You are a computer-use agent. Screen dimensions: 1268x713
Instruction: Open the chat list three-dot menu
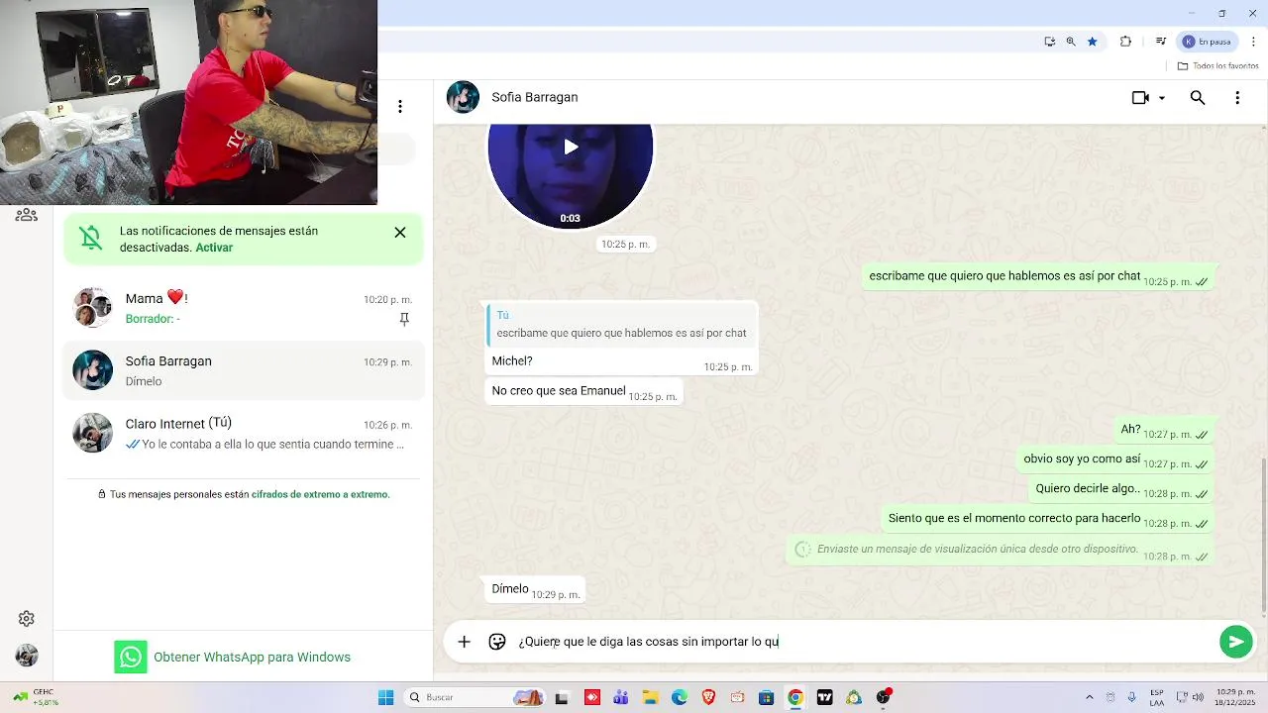(400, 106)
